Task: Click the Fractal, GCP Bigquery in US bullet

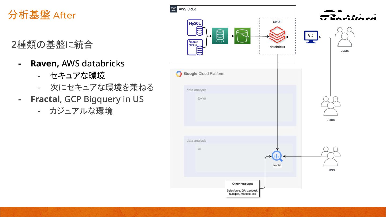Action: [x=87, y=99]
